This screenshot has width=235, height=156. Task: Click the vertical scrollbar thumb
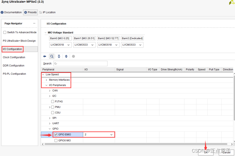[x=234, y=97]
